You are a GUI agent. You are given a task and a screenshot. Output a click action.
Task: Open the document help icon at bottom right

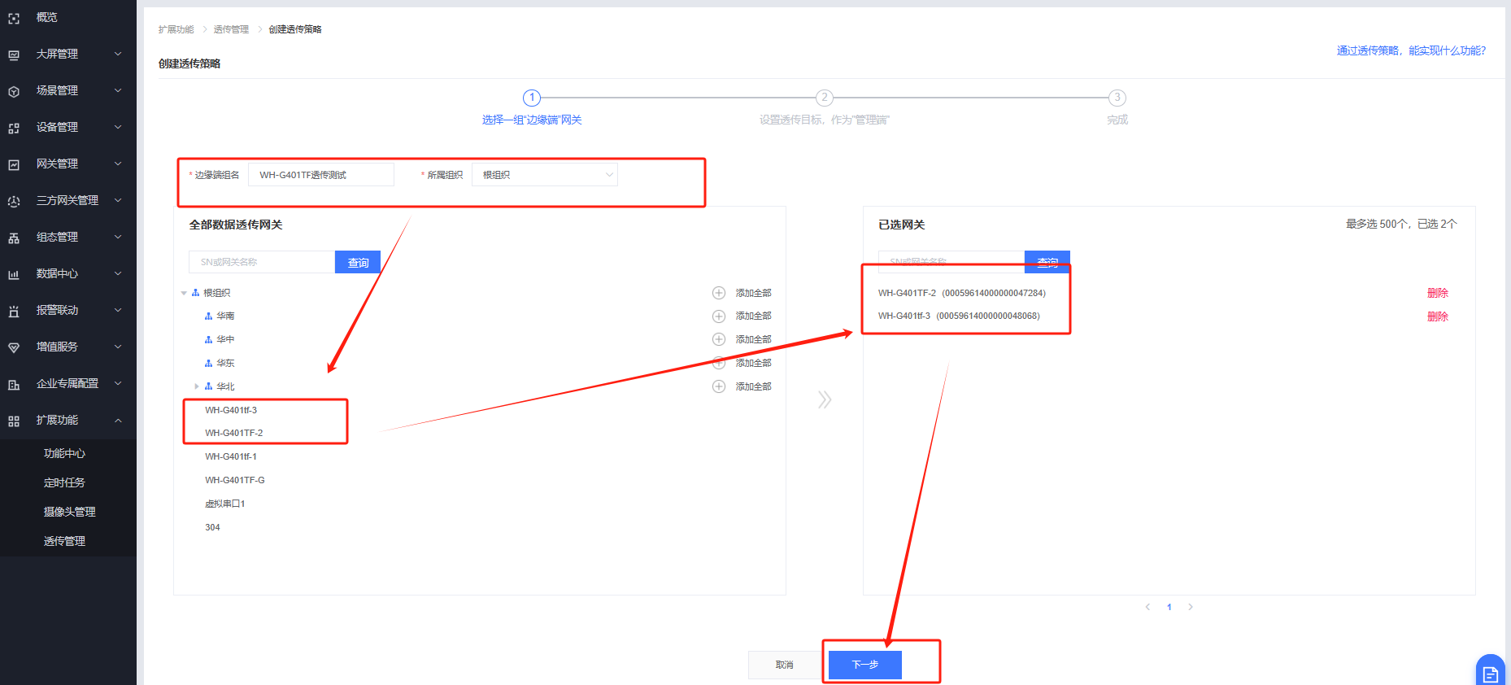tap(1491, 672)
